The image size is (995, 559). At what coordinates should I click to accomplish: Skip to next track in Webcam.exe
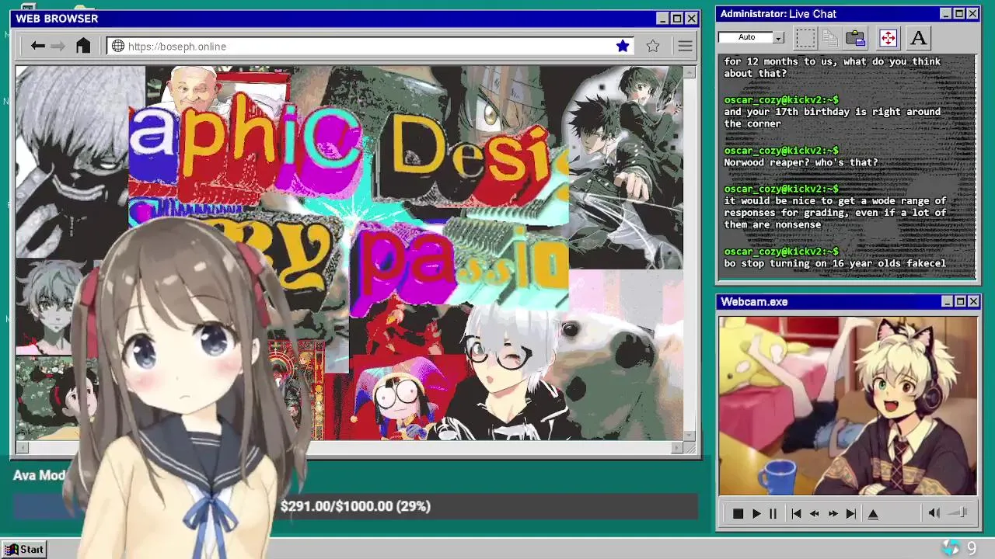pyautogui.click(x=850, y=513)
